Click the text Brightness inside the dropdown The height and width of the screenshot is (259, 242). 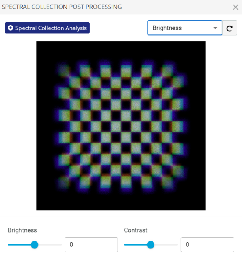point(167,28)
